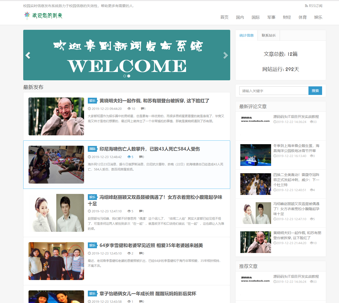Click the RSS订阅 feed icon

point(307,5)
